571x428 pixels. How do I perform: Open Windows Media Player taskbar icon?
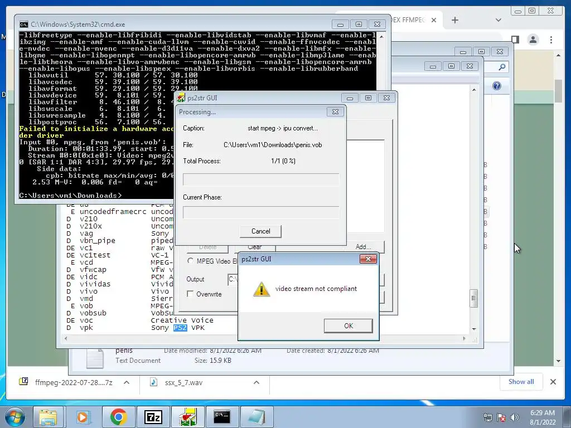83,417
